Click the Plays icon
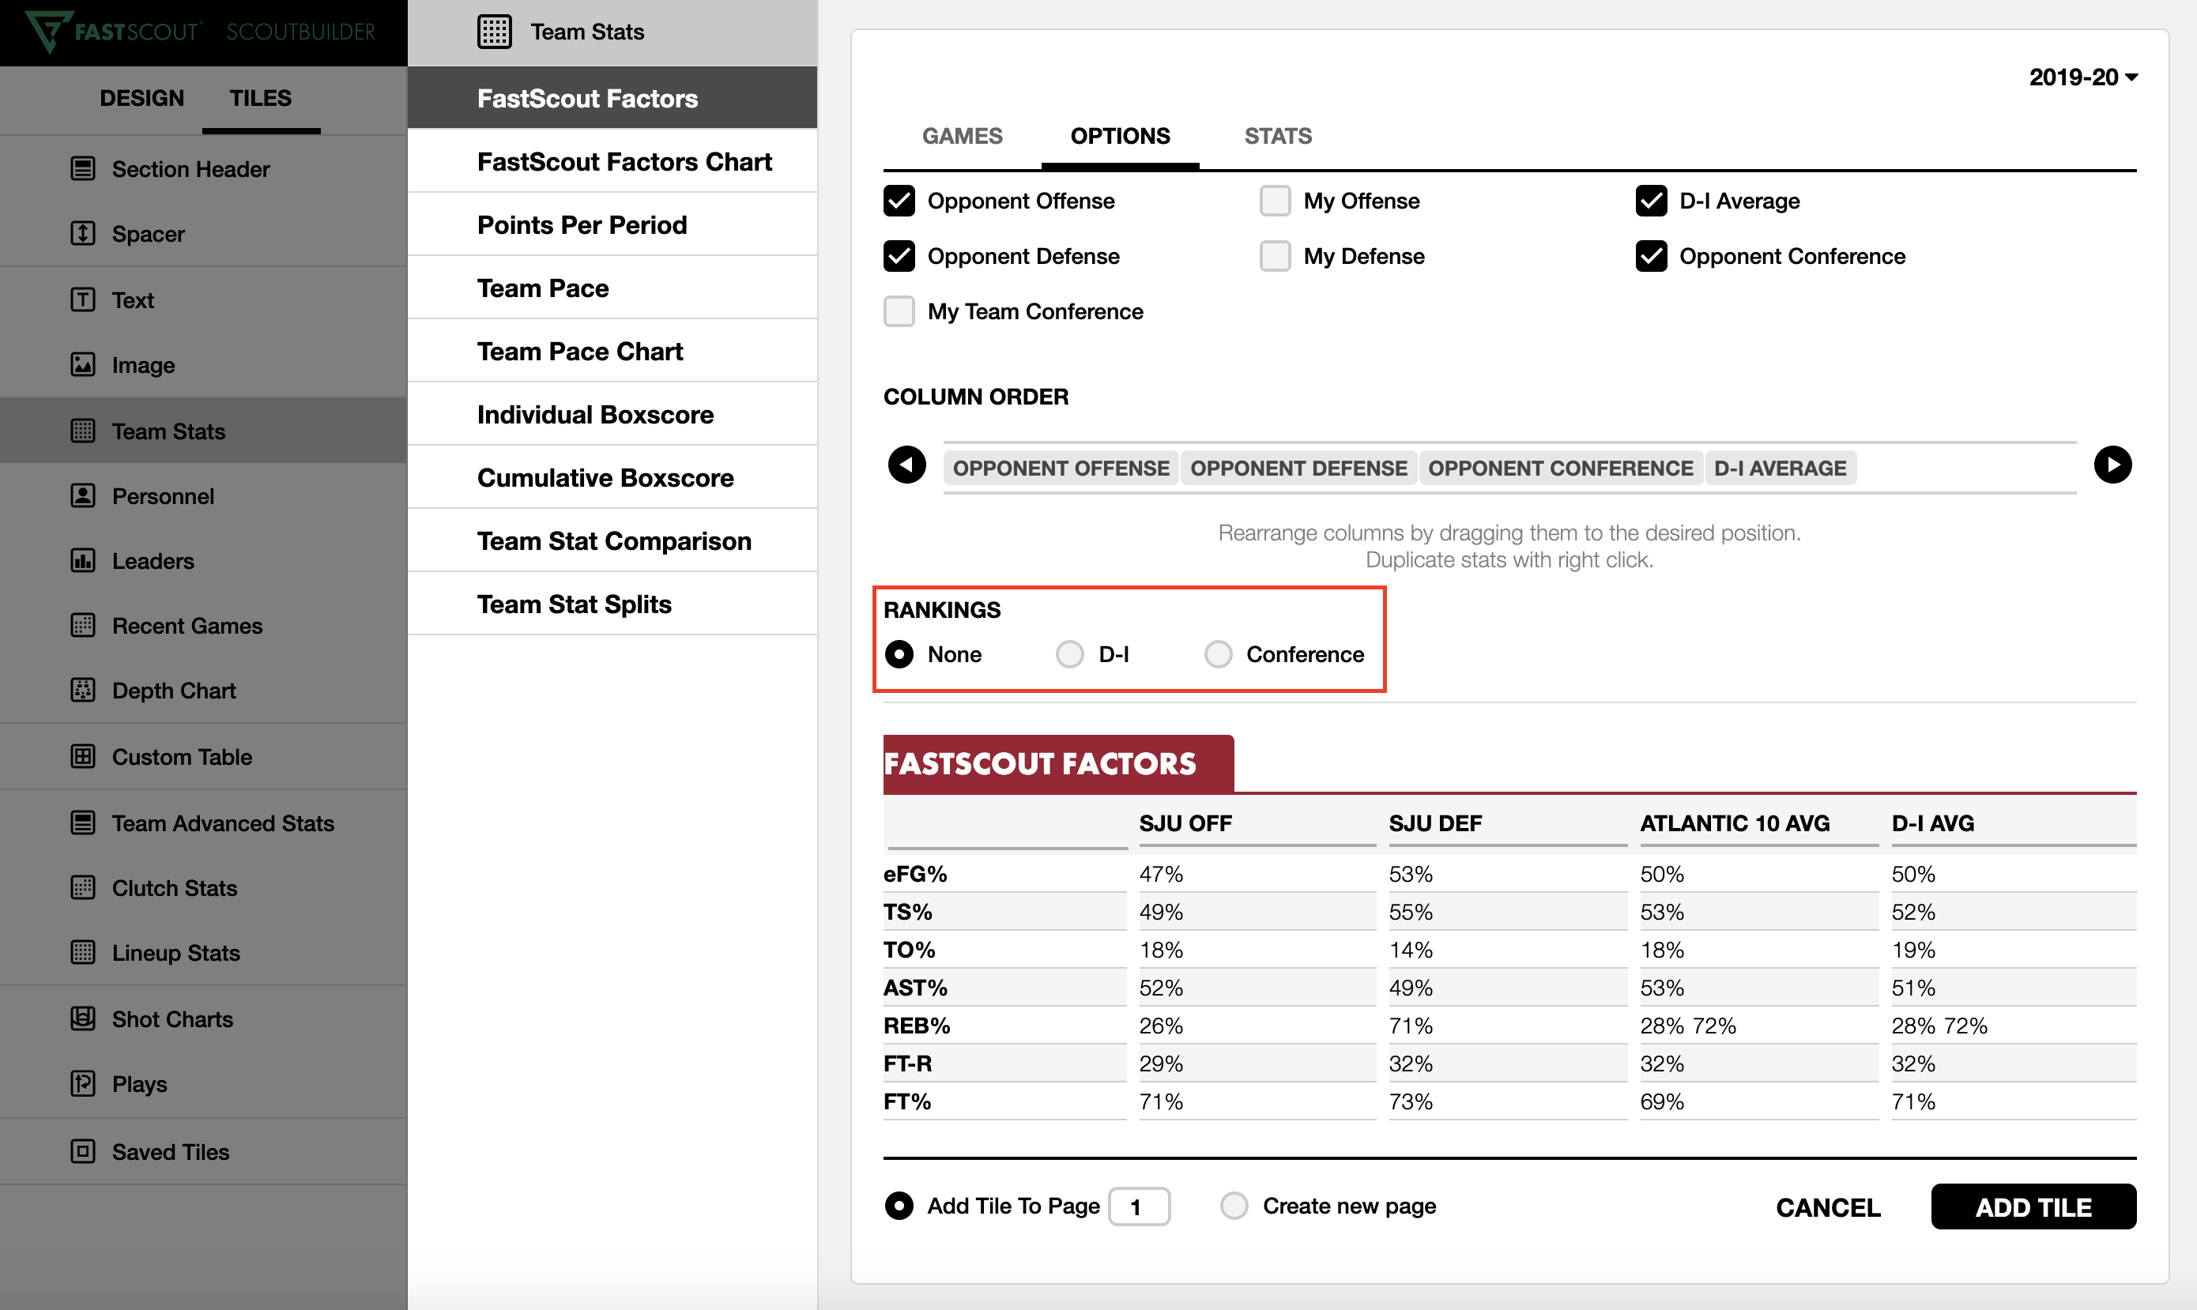This screenshot has height=1310, width=2197. pyautogui.click(x=83, y=1084)
